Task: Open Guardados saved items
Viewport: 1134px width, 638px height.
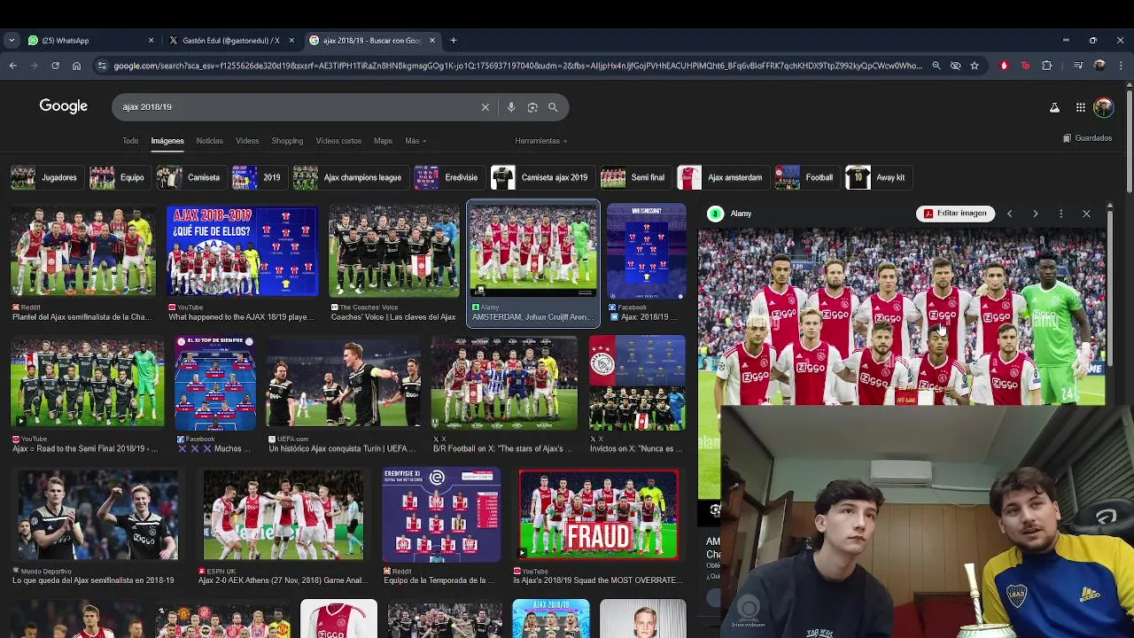Action: coord(1087,138)
